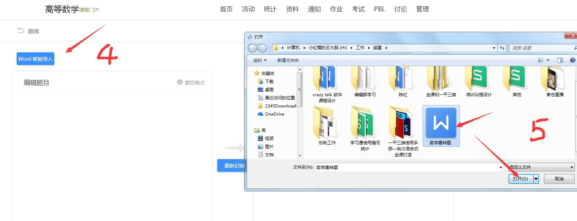Select OneDrive in the sidebar
This screenshot has height=221, width=577.
(271, 114)
